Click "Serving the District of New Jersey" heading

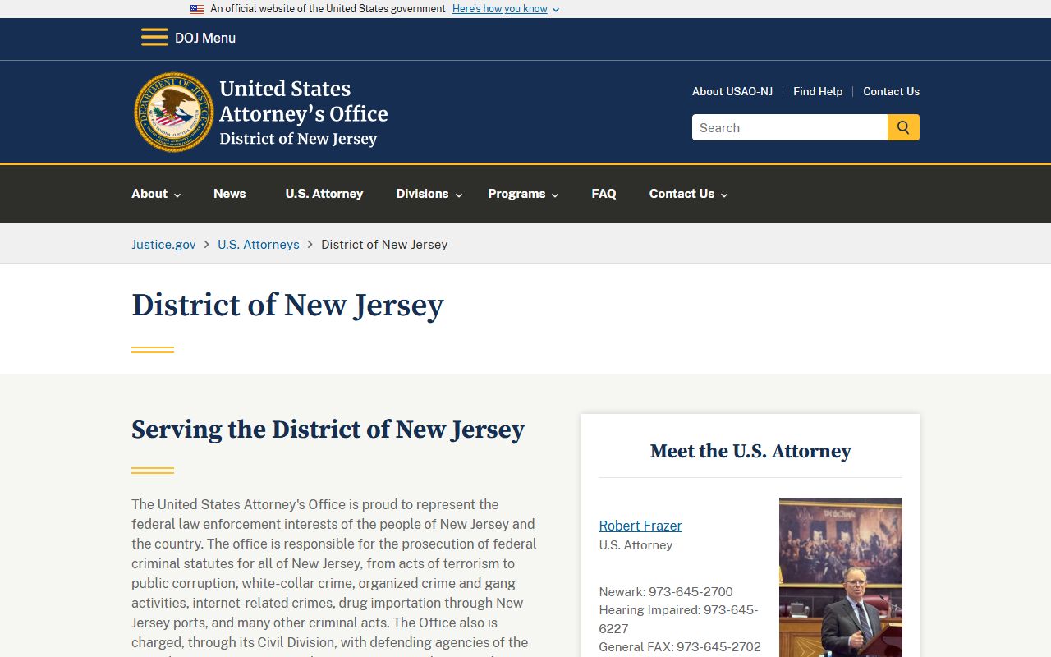328,430
